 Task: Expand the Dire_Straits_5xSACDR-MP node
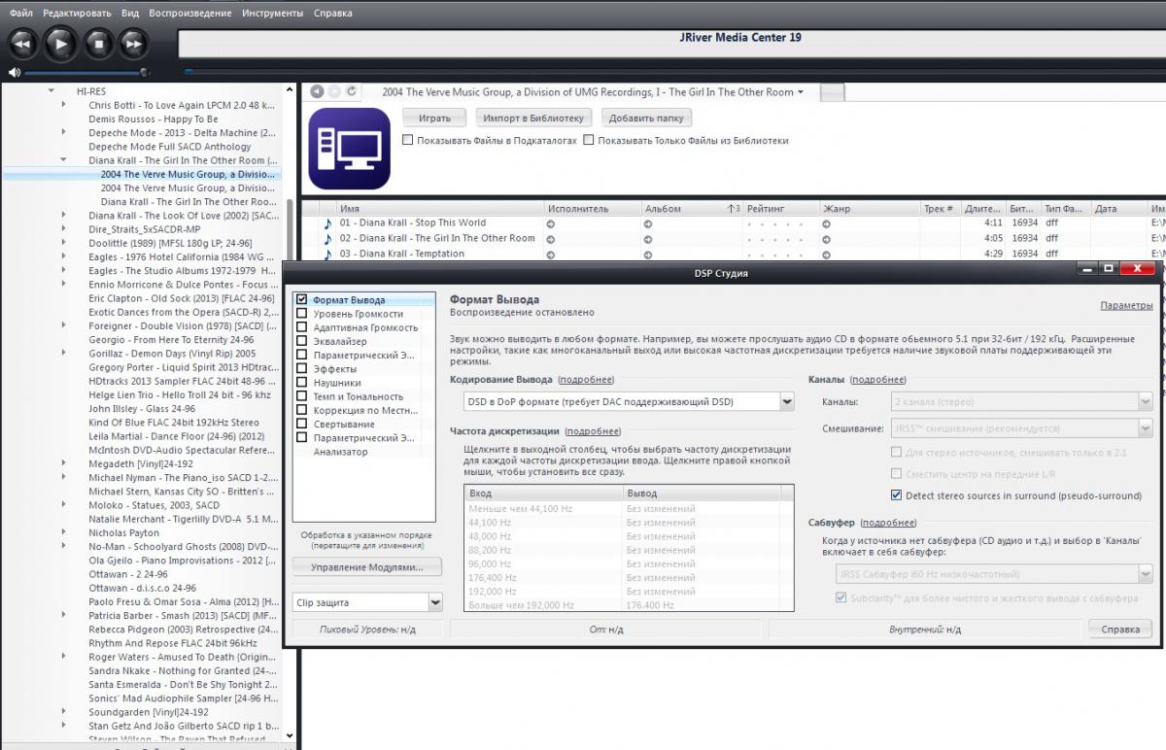pos(64,229)
